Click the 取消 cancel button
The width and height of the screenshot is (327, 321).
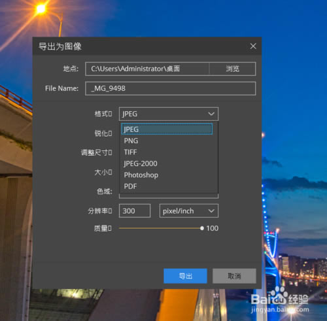click(234, 276)
